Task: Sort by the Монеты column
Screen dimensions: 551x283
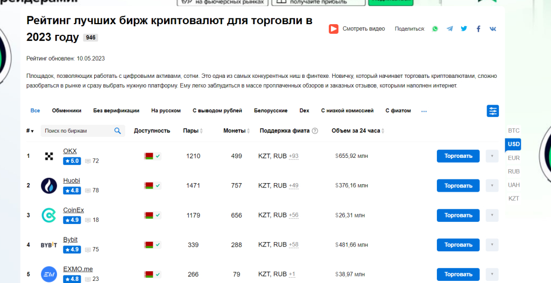Action: pyautogui.click(x=237, y=131)
